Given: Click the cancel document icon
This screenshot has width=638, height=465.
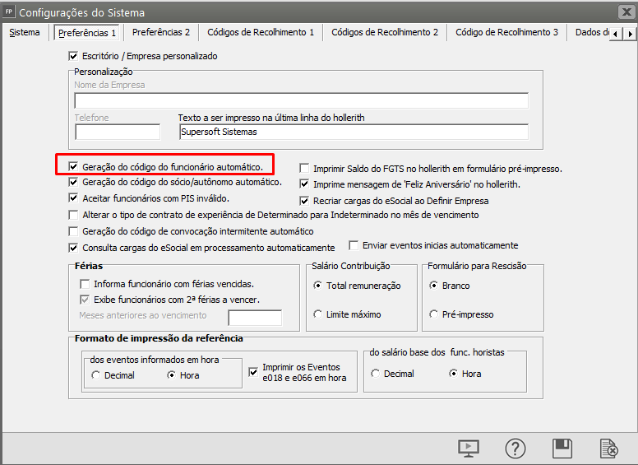Looking at the screenshot, I should point(609,449).
